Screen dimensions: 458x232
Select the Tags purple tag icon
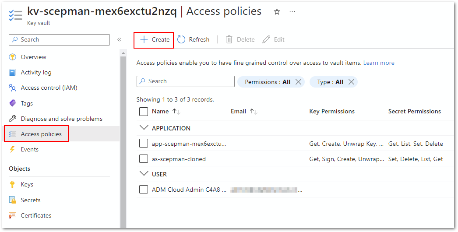13,104
